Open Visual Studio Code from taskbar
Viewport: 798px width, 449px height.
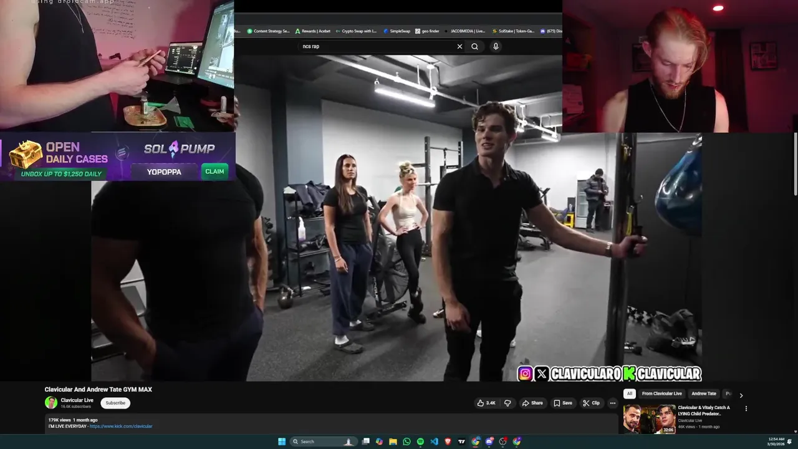pyautogui.click(x=435, y=442)
